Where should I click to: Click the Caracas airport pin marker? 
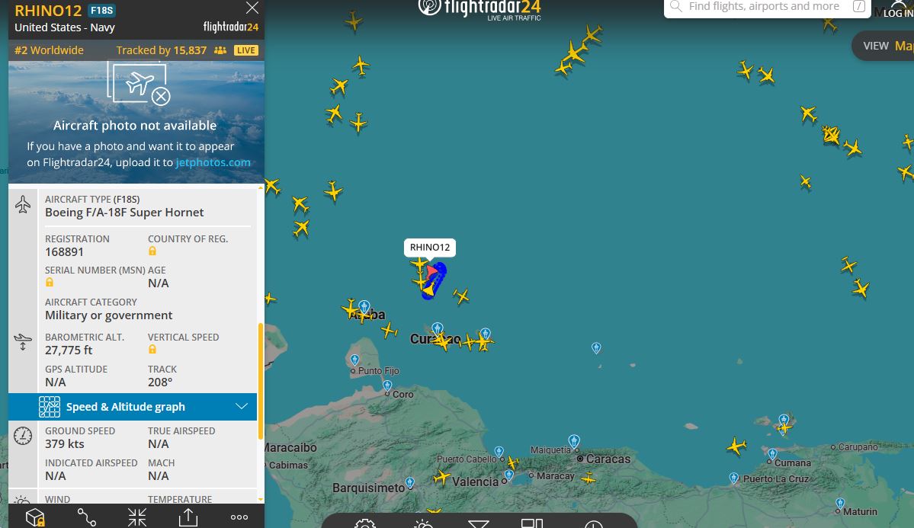(574, 441)
